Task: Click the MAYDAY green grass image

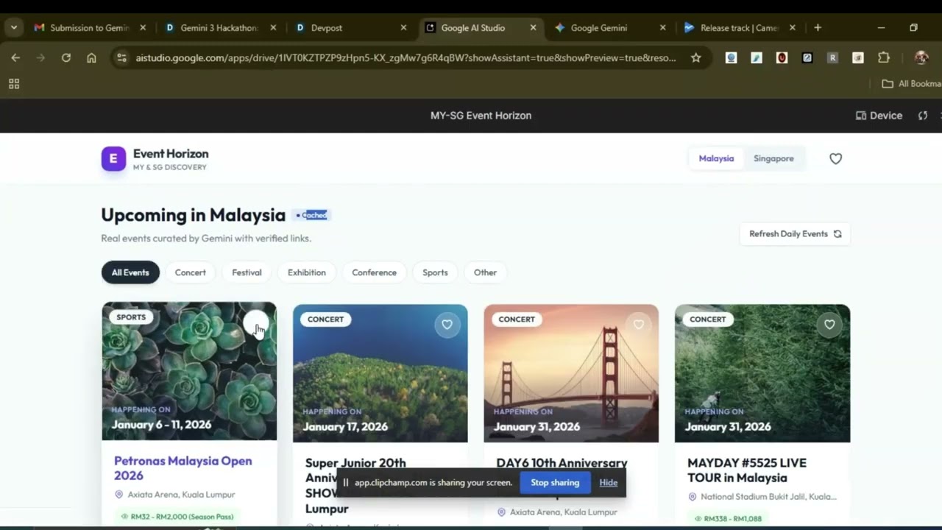Action: [x=762, y=373]
